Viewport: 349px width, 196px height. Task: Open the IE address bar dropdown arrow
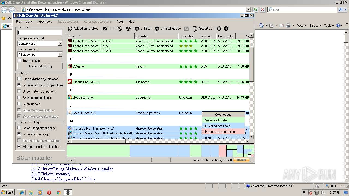click(x=248, y=10)
